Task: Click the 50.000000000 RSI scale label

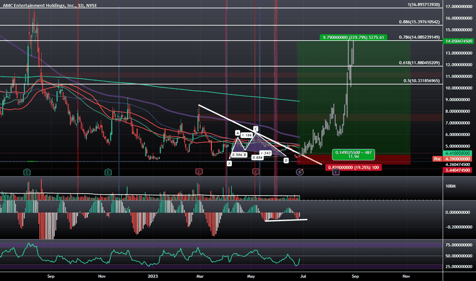Action: [459, 256]
